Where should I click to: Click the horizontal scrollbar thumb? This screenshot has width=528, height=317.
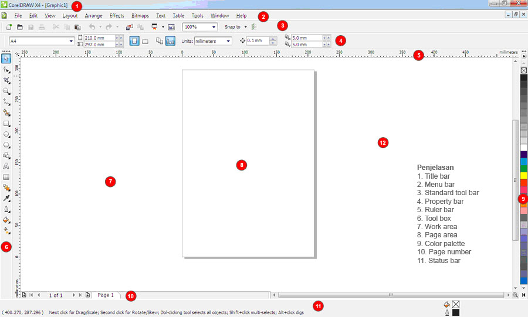tap(391, 295)
